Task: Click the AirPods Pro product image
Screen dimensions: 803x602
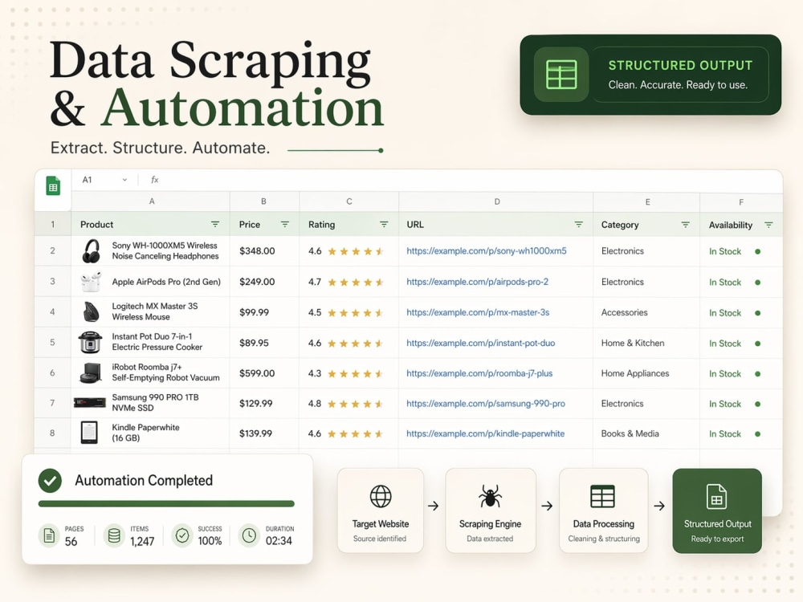Action: 91,282
